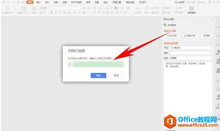Click the Italic formatting icon
This screenshot has width=220, height=131.
coord(56,12)
